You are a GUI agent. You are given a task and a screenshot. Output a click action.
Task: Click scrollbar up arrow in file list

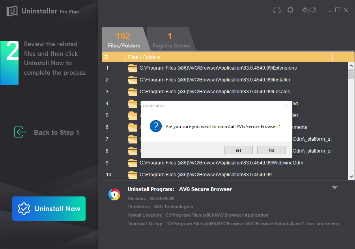coord(351,66)
